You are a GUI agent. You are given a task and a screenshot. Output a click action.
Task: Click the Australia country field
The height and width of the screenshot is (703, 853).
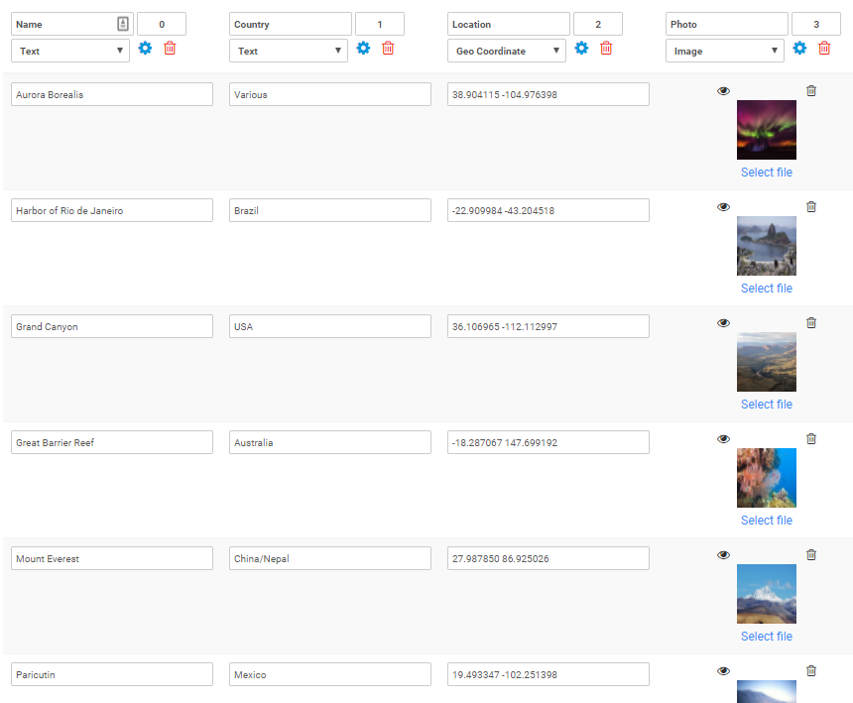tap(329, 442)
